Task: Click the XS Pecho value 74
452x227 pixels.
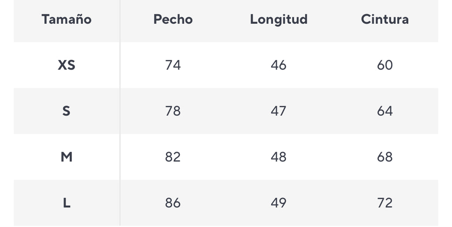Action: click(x=173, y=65)
